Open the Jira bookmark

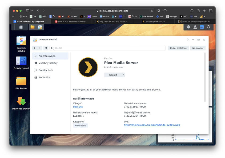160,17
